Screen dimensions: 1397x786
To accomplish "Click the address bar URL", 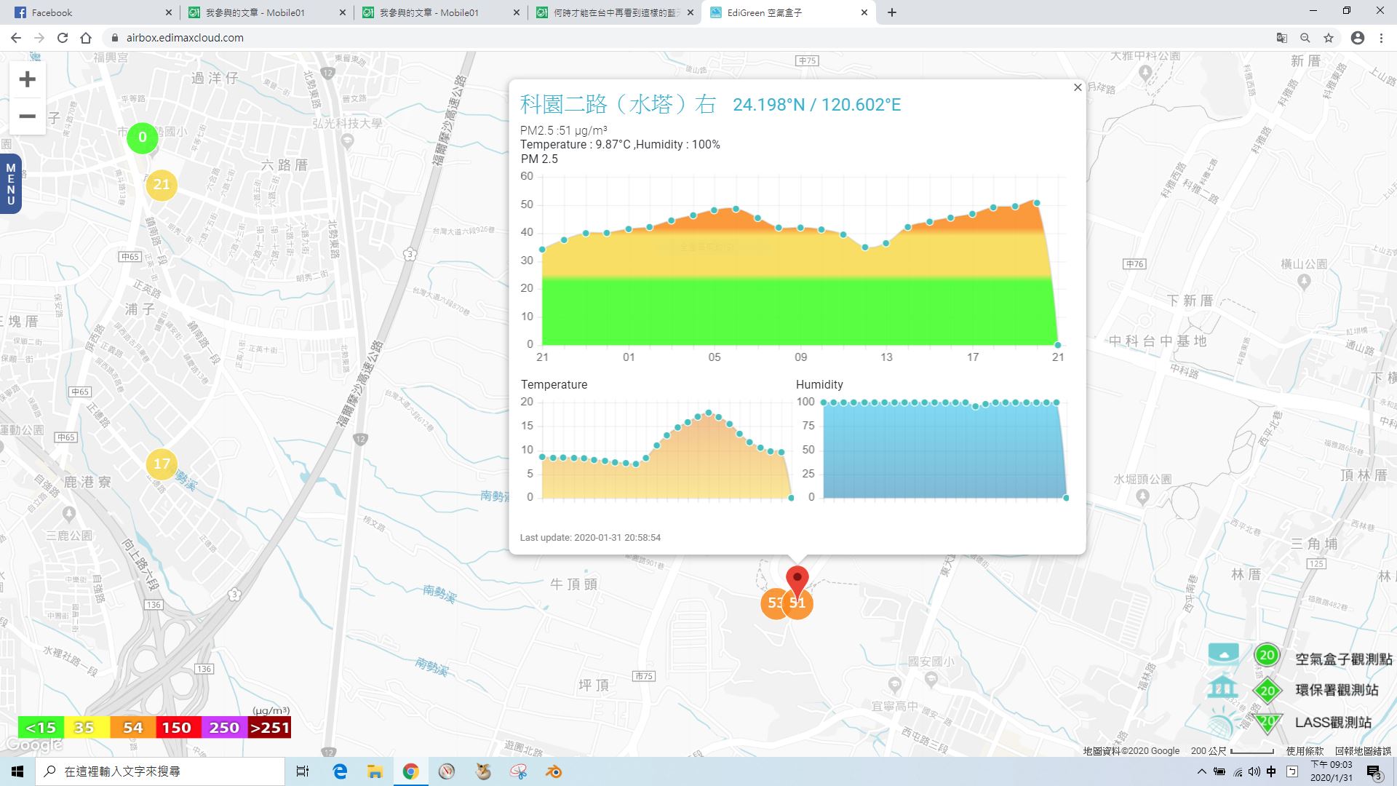I will click(x=185, y=38).
